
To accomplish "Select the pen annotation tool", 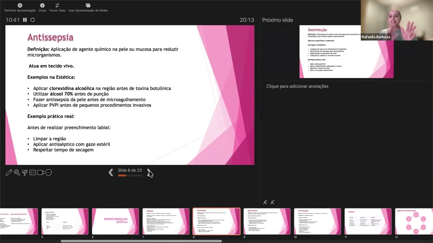I will (9, 172).
